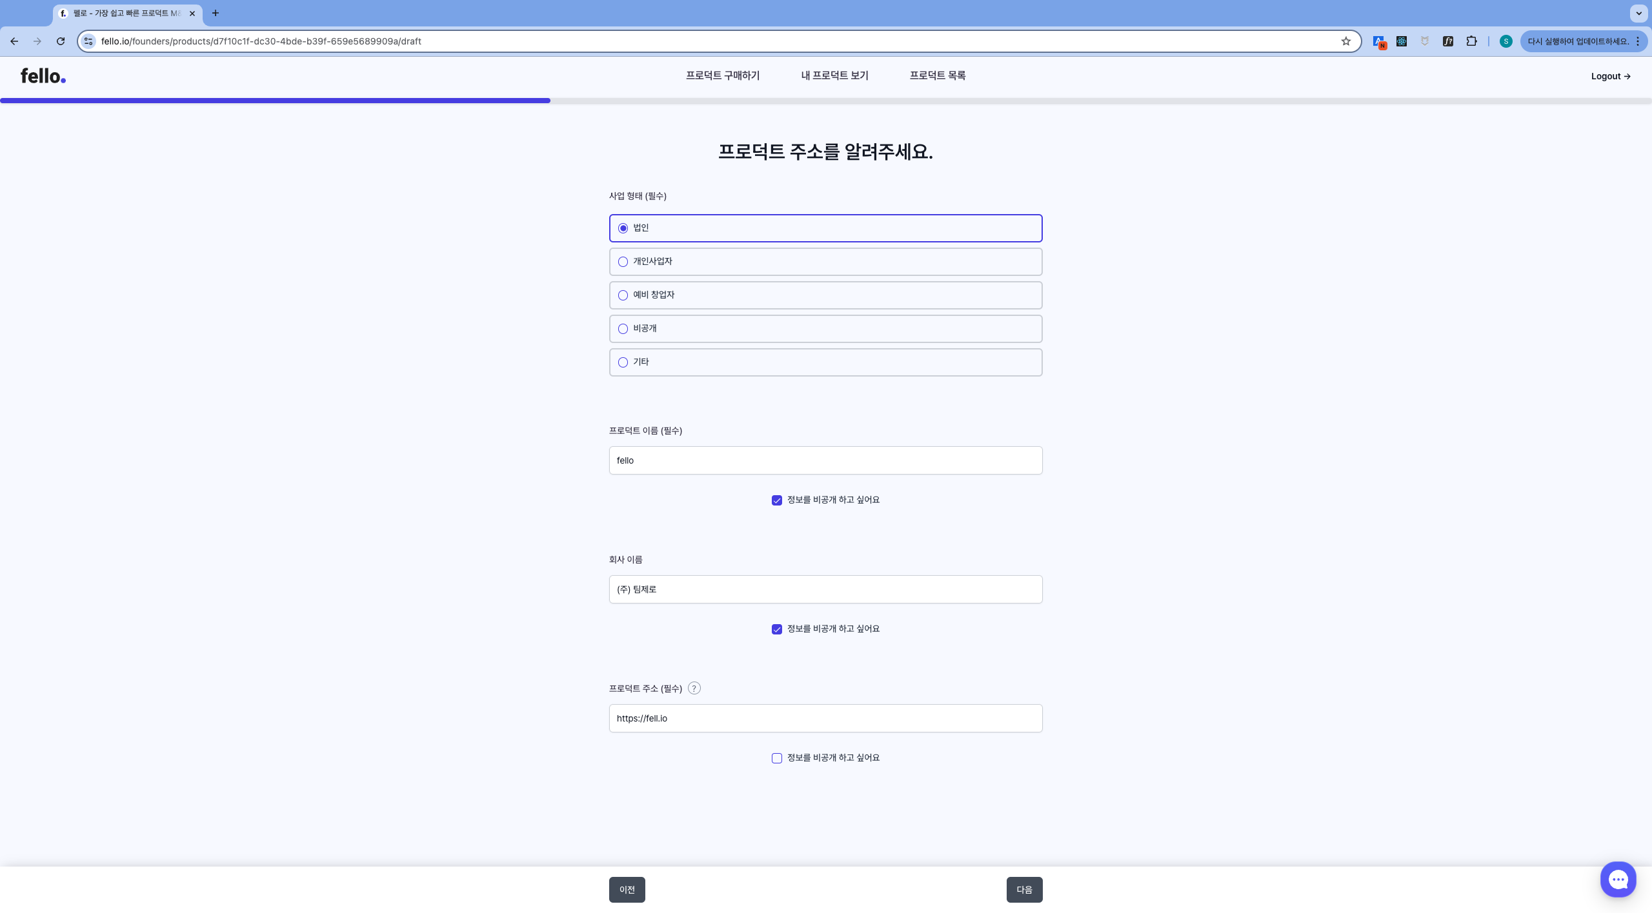Select the 법인 radio option
Viewport: 1652px width, 913px height.
[825, 228]
